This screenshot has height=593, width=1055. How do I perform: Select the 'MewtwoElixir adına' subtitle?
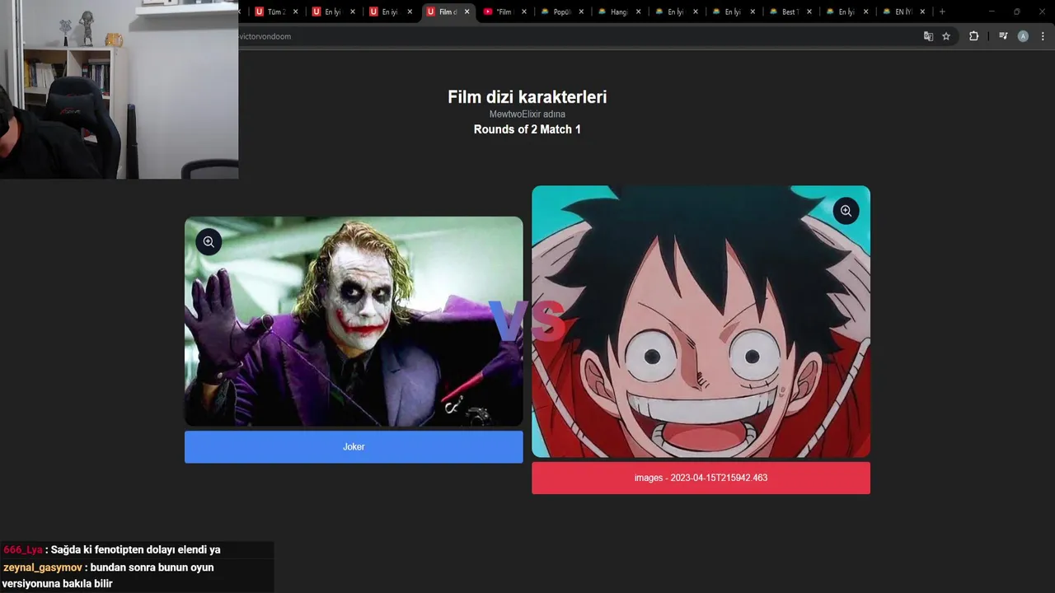[x=527, y=114]
